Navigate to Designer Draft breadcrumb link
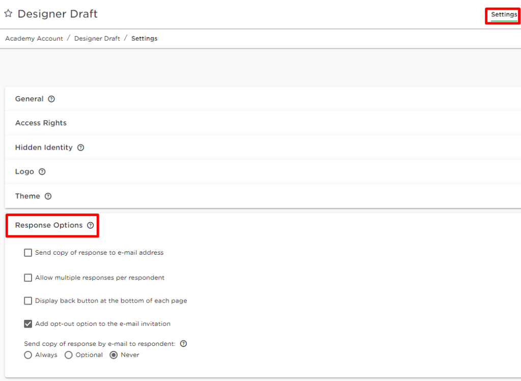The width and height of the screenshot is (521, 381). 97,39
